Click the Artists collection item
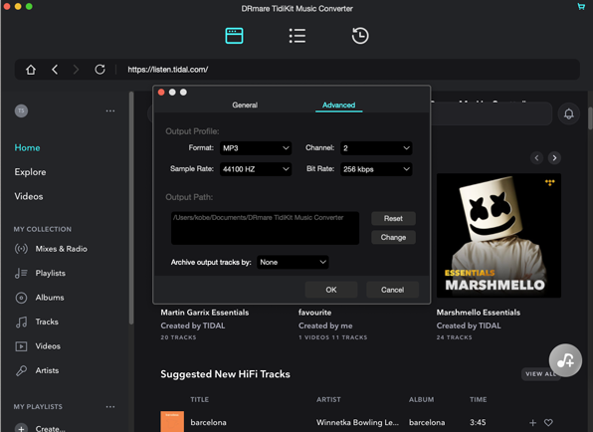 point(47,370)
